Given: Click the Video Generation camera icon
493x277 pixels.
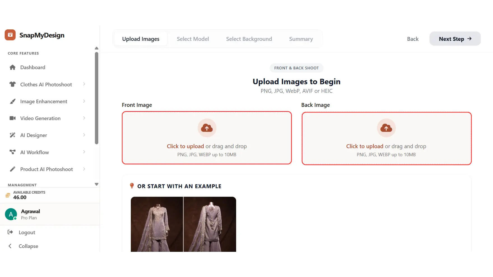Looking at the screenshot, I should coord(13,118).
